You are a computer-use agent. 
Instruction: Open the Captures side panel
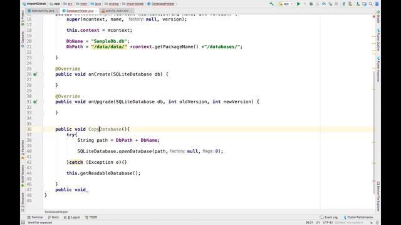[23, 39]
